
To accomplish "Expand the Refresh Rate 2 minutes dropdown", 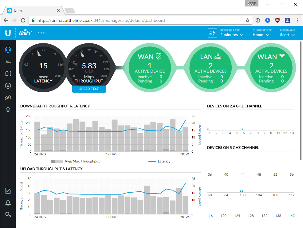I will [232, 35].
